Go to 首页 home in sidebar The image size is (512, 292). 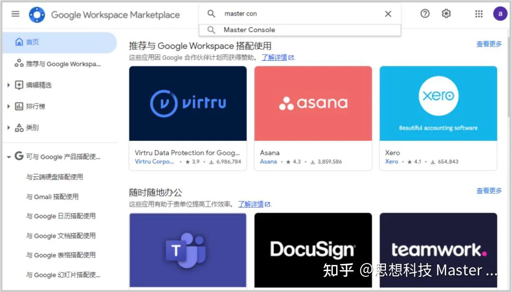59,42
